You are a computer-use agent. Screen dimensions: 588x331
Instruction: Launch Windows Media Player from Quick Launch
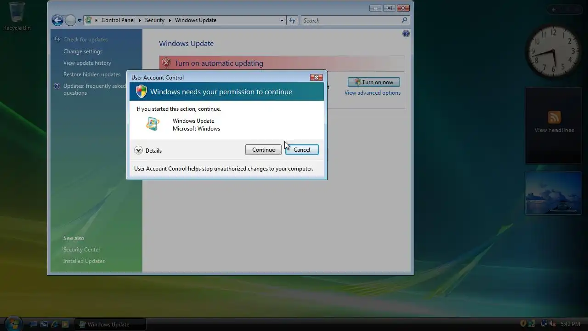(65, 324)
